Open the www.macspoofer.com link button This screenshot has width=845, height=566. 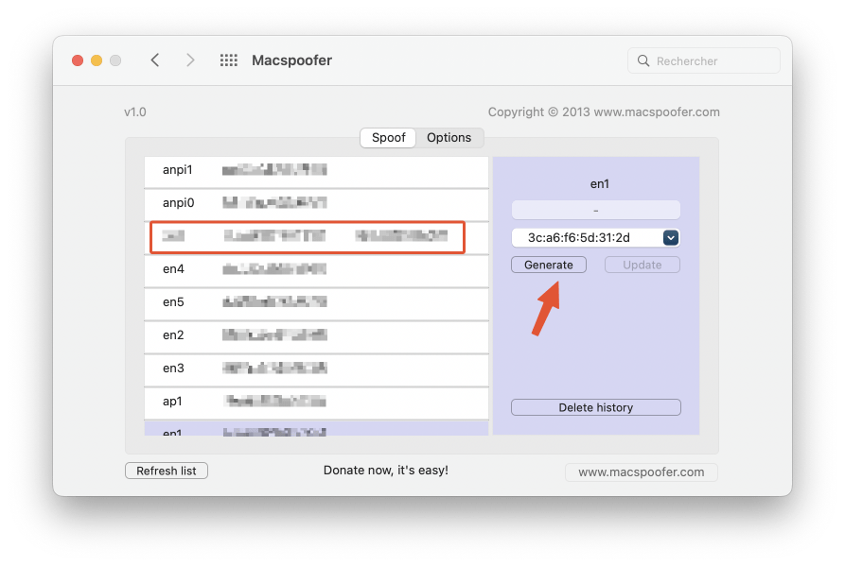pos(642,472)
